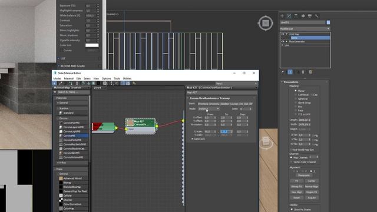Click the Search by Name field
Viewport: 377px width, 212px height.
pos(73,92)
